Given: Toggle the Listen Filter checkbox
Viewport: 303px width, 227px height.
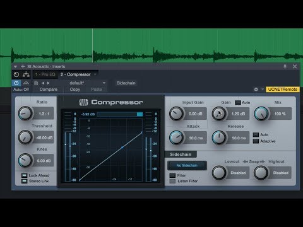Looking at the screenshot, I should 172,181.
